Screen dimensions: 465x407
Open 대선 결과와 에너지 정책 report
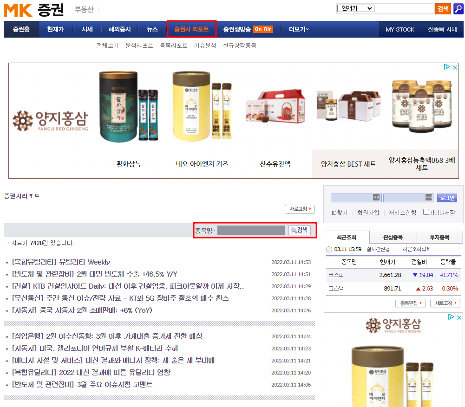[113, 361]
